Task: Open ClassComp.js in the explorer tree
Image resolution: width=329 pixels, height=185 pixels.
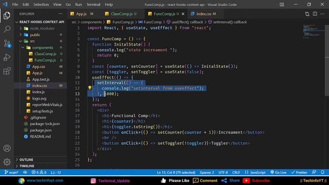Action: coord(45,54)
